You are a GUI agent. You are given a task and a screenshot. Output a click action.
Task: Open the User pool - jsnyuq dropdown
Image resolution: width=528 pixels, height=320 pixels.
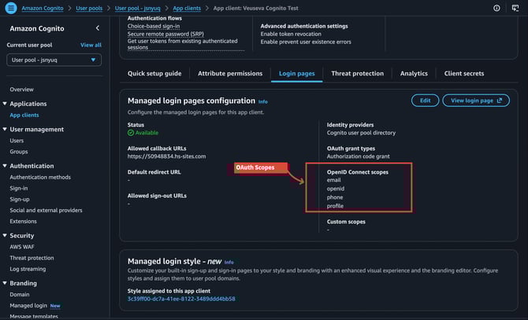tap(54, 60)
